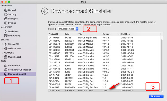The height and width of the screenshot is (101, 167).
Task: Click the Automatons robot icon
Action: (6, 65)
